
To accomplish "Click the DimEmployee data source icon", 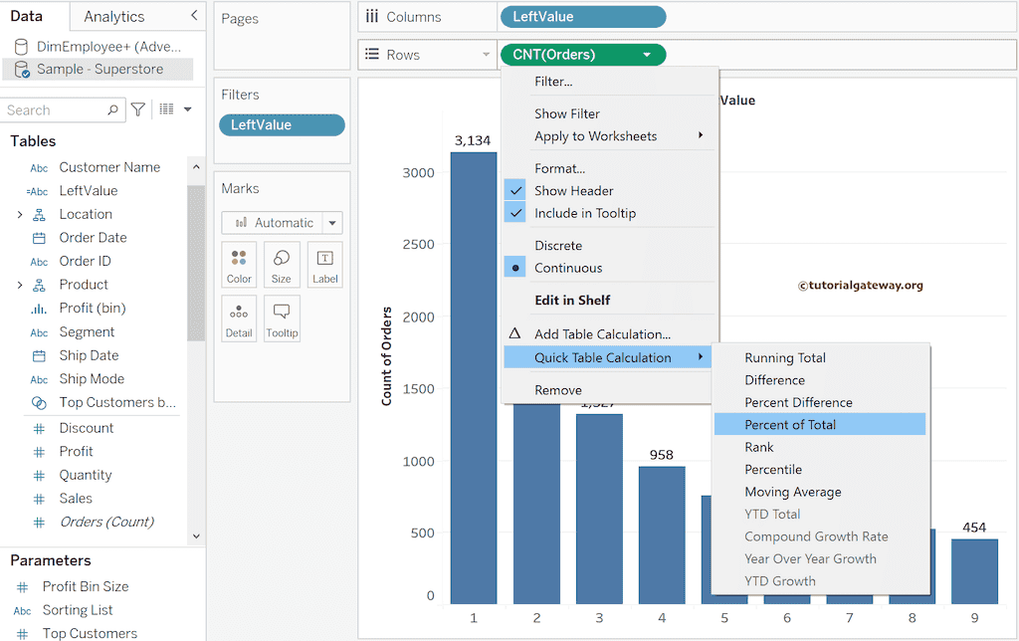I will coord(21,47).
